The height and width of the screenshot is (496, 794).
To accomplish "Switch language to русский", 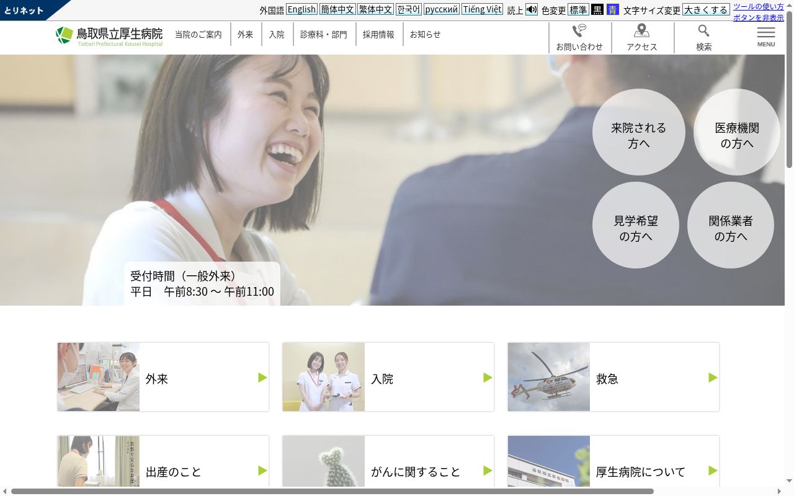I will tap(442, 9).
